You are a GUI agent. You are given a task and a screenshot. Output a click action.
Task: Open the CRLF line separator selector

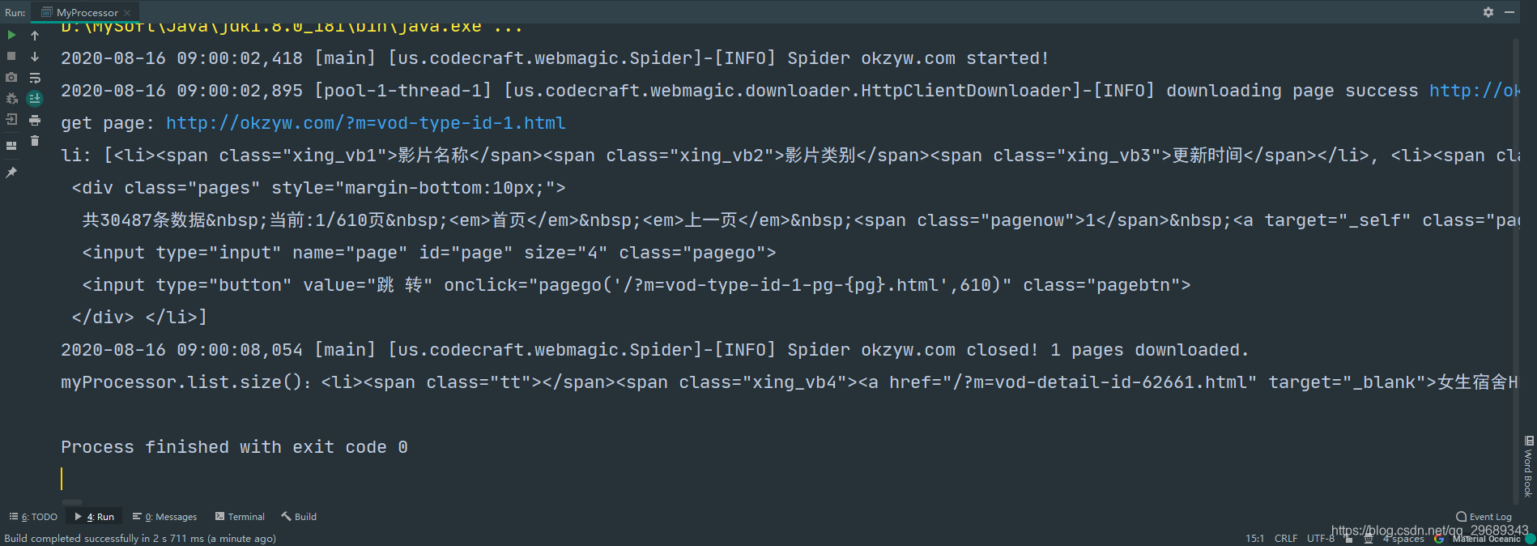[1285, 539]
